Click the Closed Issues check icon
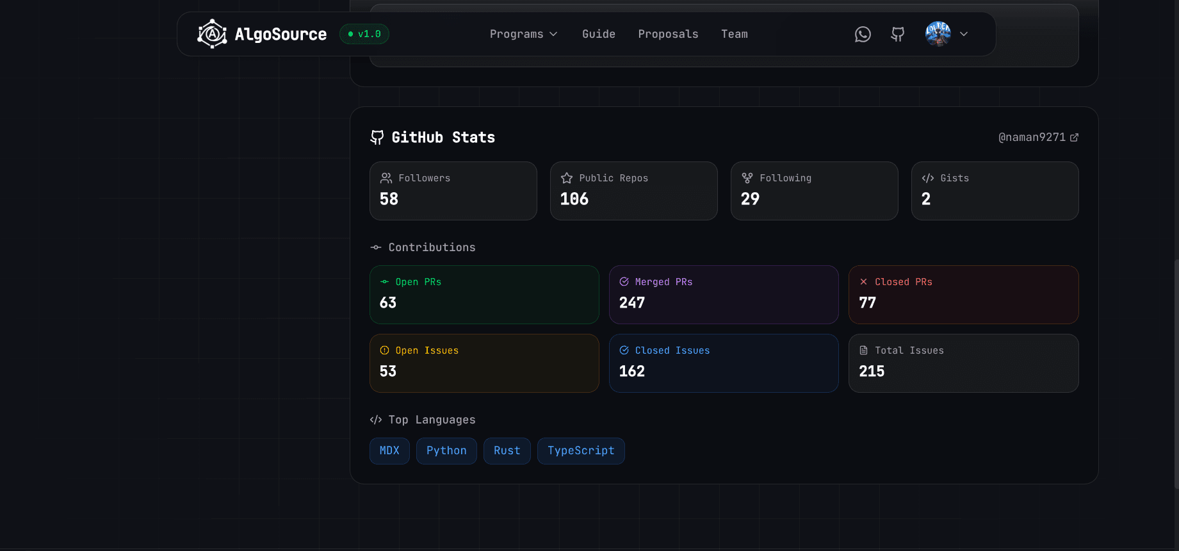1179x551 pixels. tap(624, 350)
